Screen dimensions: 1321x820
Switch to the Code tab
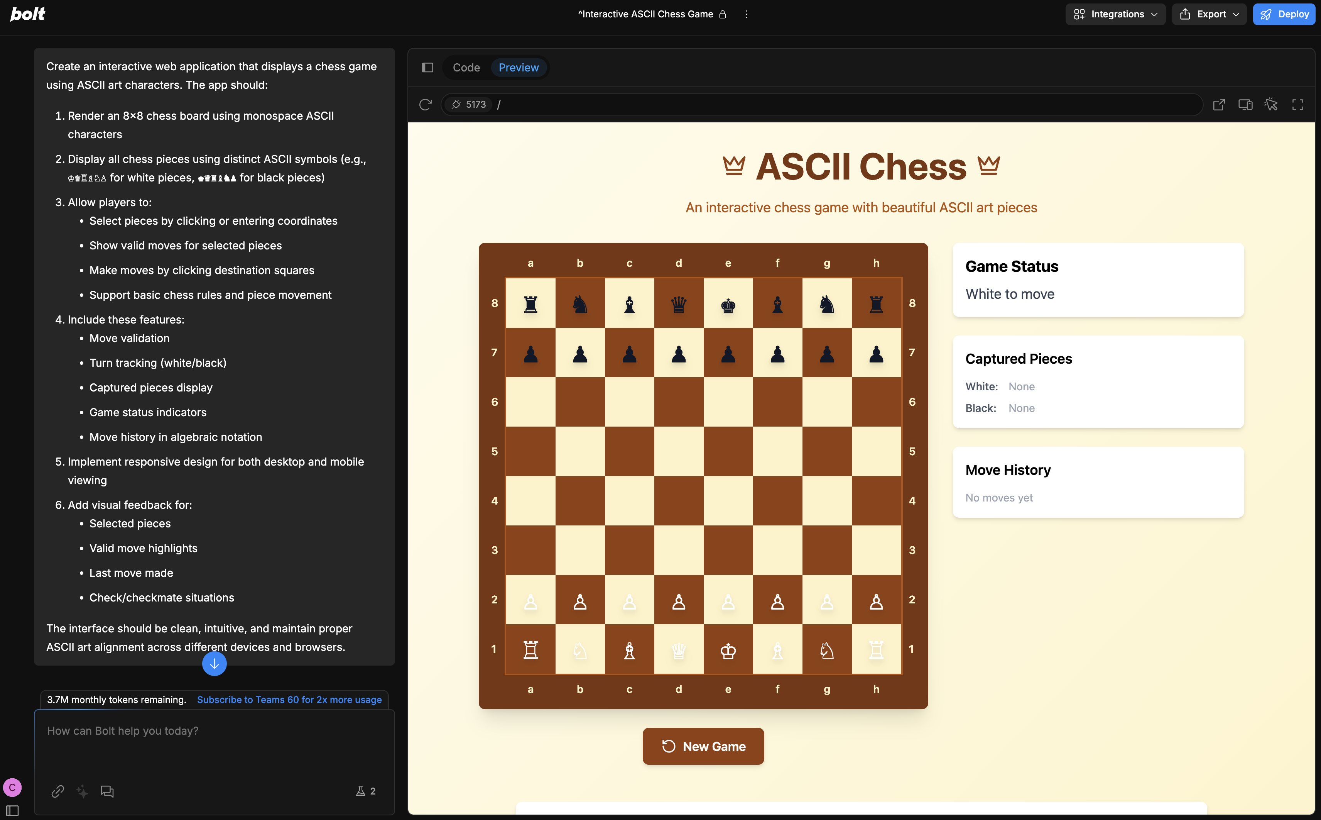tap(466, 67)
